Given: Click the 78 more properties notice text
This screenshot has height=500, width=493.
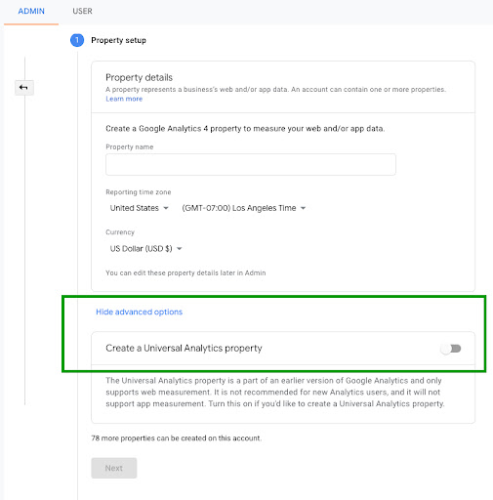Looking at the screenshot, I should [x=177, y=438].
